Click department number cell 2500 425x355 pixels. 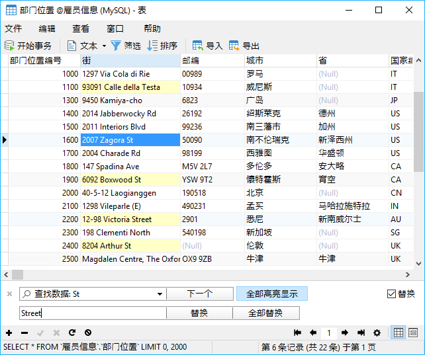(44, 259)
